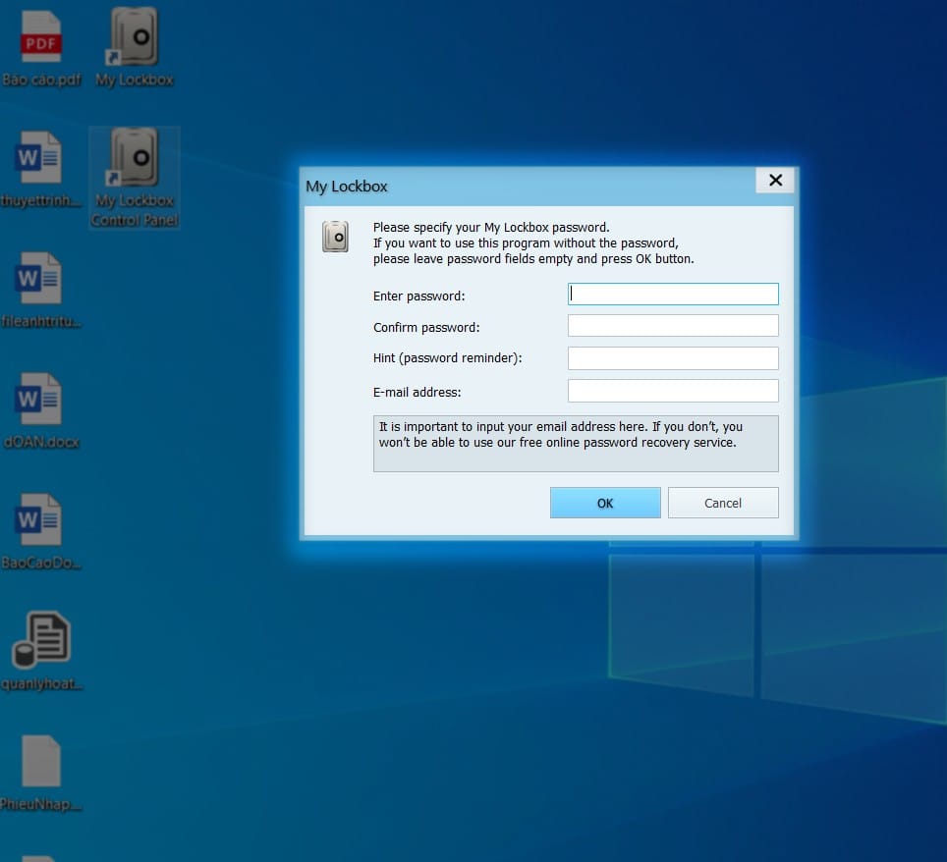Click the 'Enter password:' label
Screen dimensions: 947x862
coord(419,296)
